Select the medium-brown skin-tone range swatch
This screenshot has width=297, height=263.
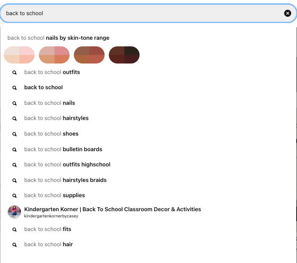(89, 55)
